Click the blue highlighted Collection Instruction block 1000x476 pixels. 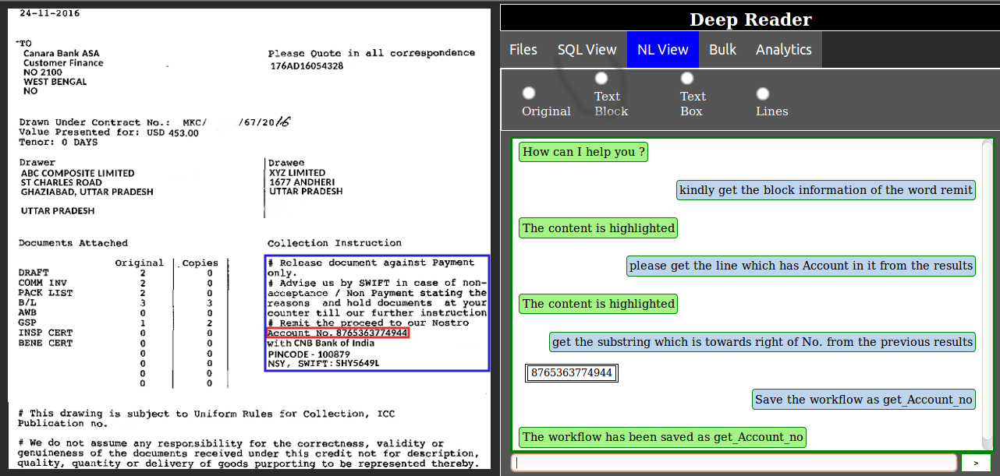377,312
